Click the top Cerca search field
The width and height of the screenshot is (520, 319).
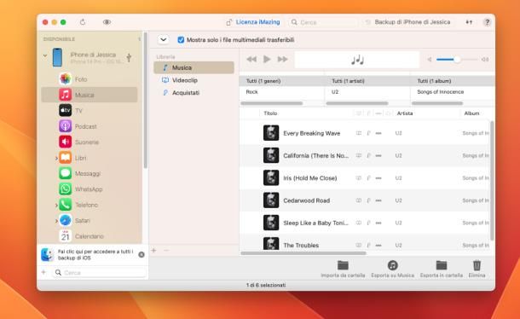(324, 22)
